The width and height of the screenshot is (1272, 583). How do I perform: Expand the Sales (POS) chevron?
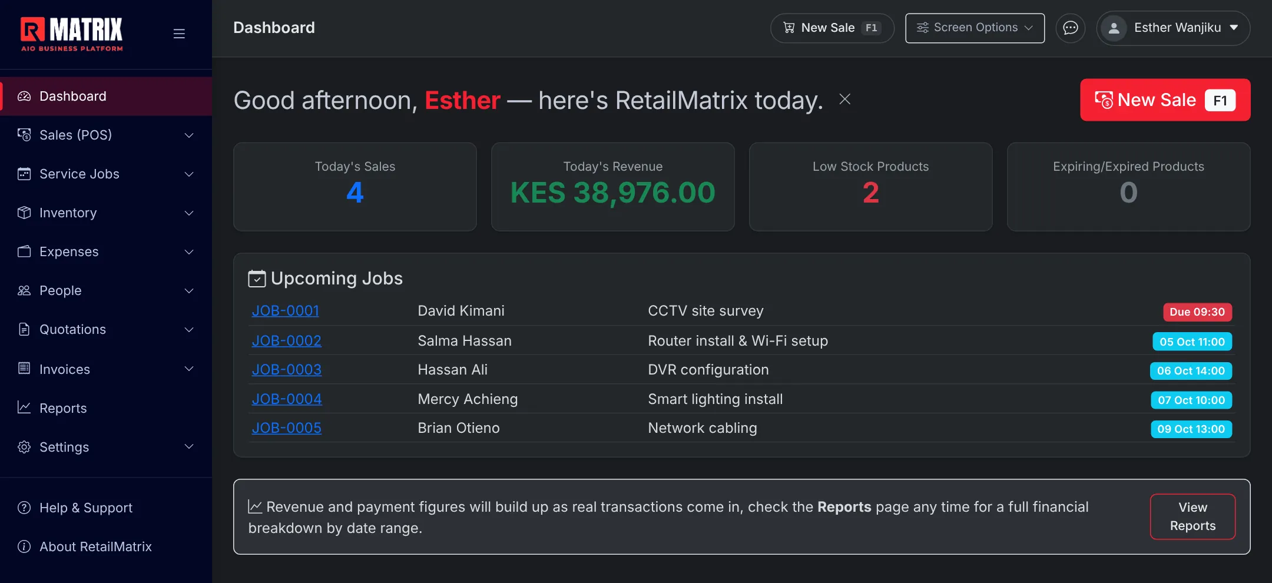click(189, 135)
